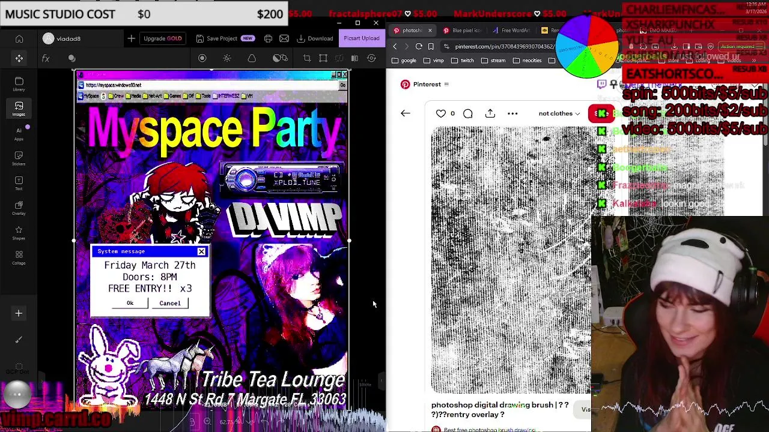
Task: Open pin comments bubble icon
Action: pyautogui.click(x=468, y=113)
